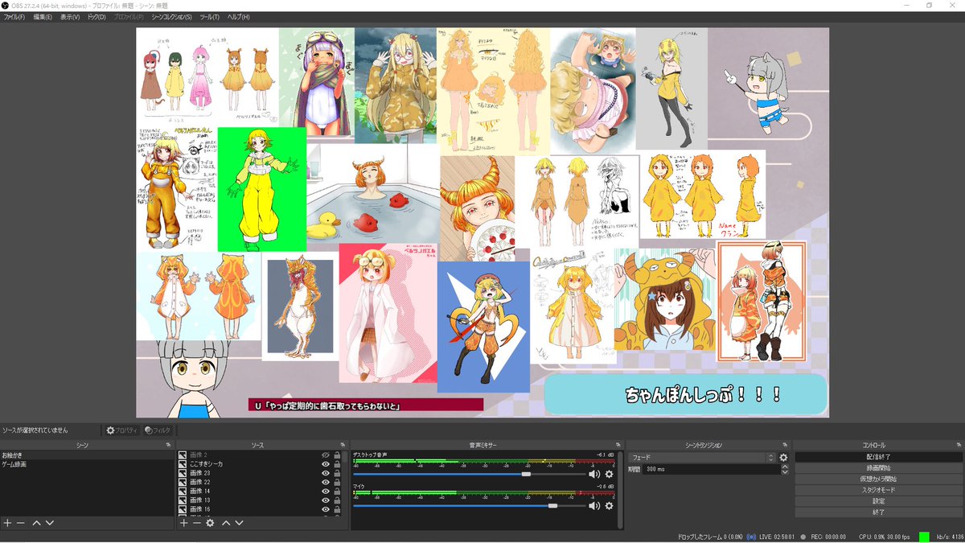The height and width of the screenshot is (543, 965).
Task: Move source up with arrow icon
Action: tap(226, 523)
